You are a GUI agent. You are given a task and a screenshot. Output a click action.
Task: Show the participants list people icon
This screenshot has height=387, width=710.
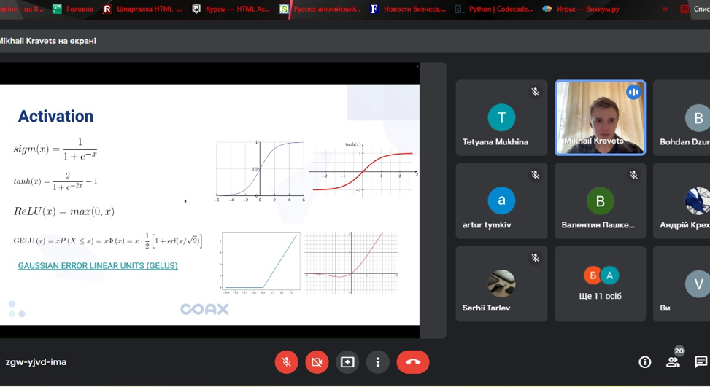673,362
